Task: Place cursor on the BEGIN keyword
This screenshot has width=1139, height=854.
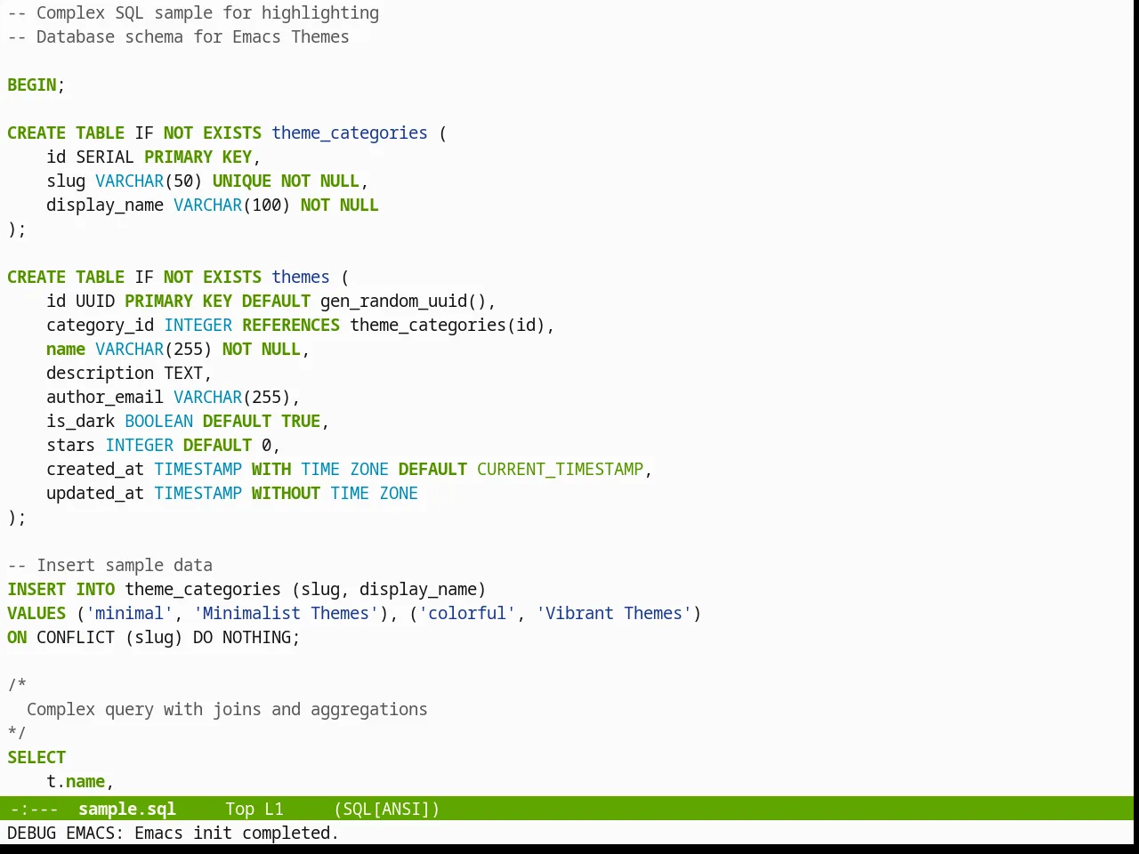Action: [x=32, y=85]
